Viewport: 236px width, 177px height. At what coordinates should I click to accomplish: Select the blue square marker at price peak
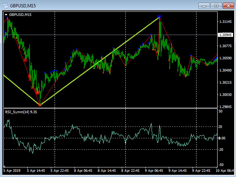pos(159,17)
